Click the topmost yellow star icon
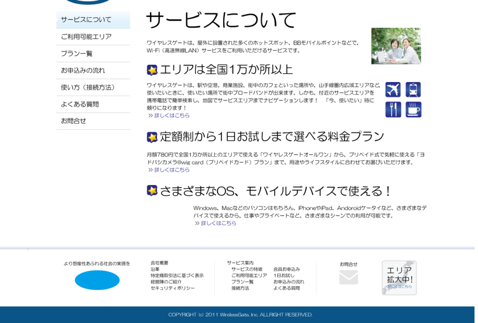The height and width of the screenshot is (323, 478). click(x=152, y=70)
